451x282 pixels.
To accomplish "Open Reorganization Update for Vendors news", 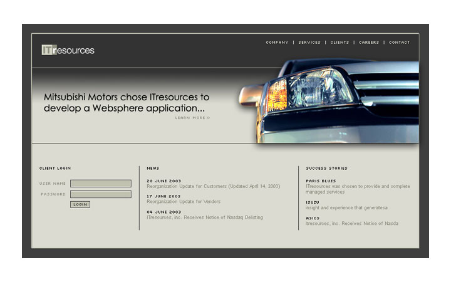I will (184, 202).
